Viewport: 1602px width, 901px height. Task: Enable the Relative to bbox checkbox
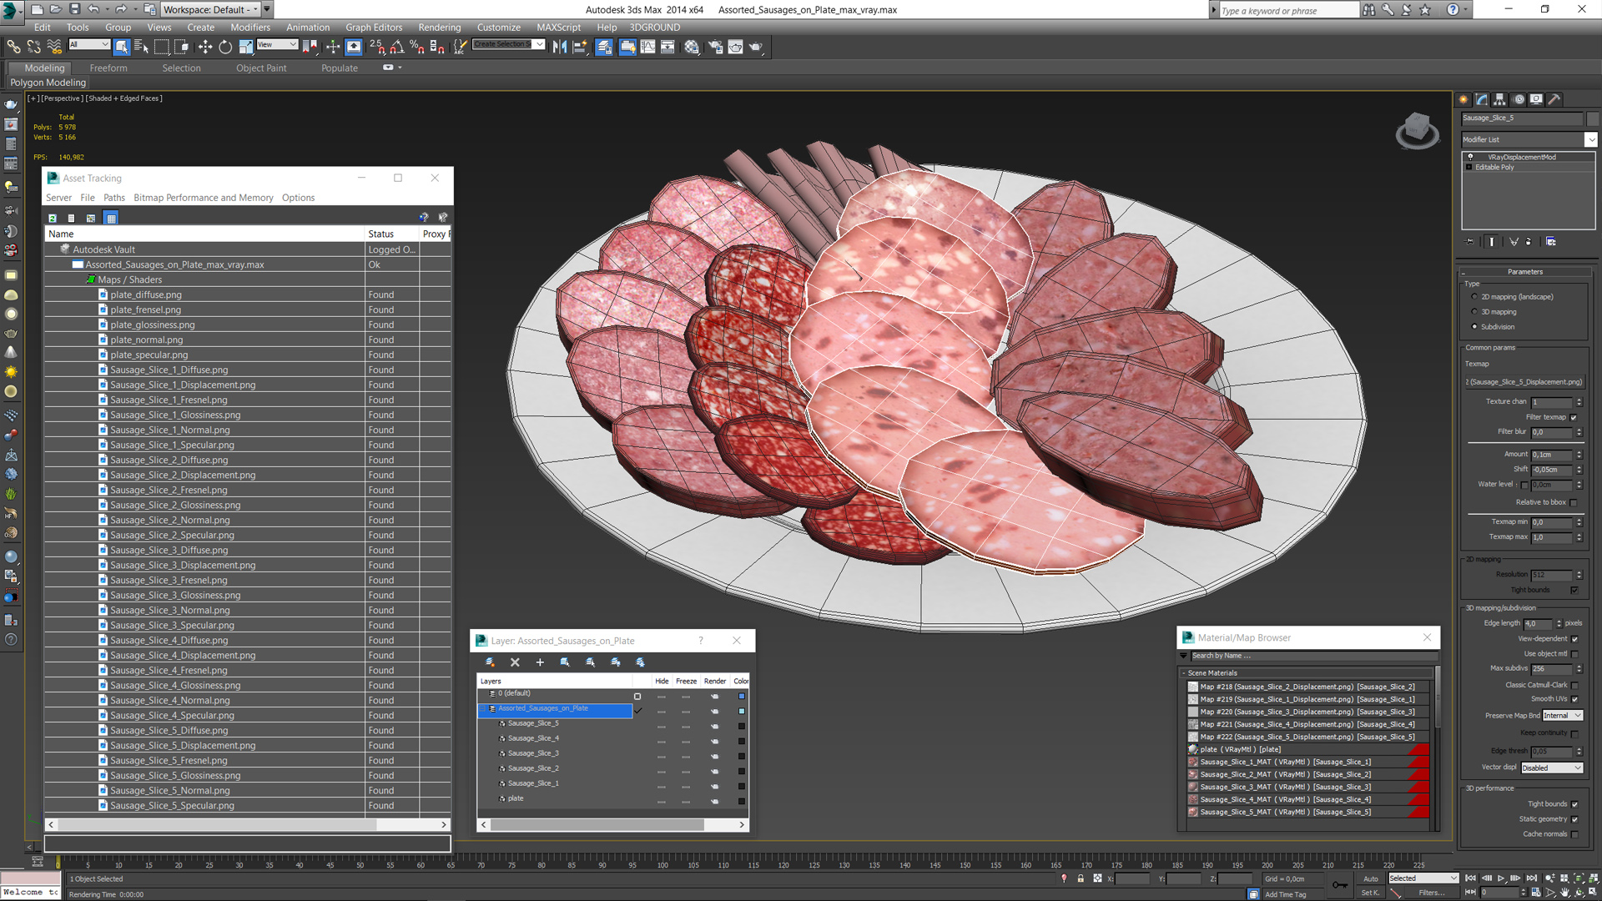coord(1574,502)
